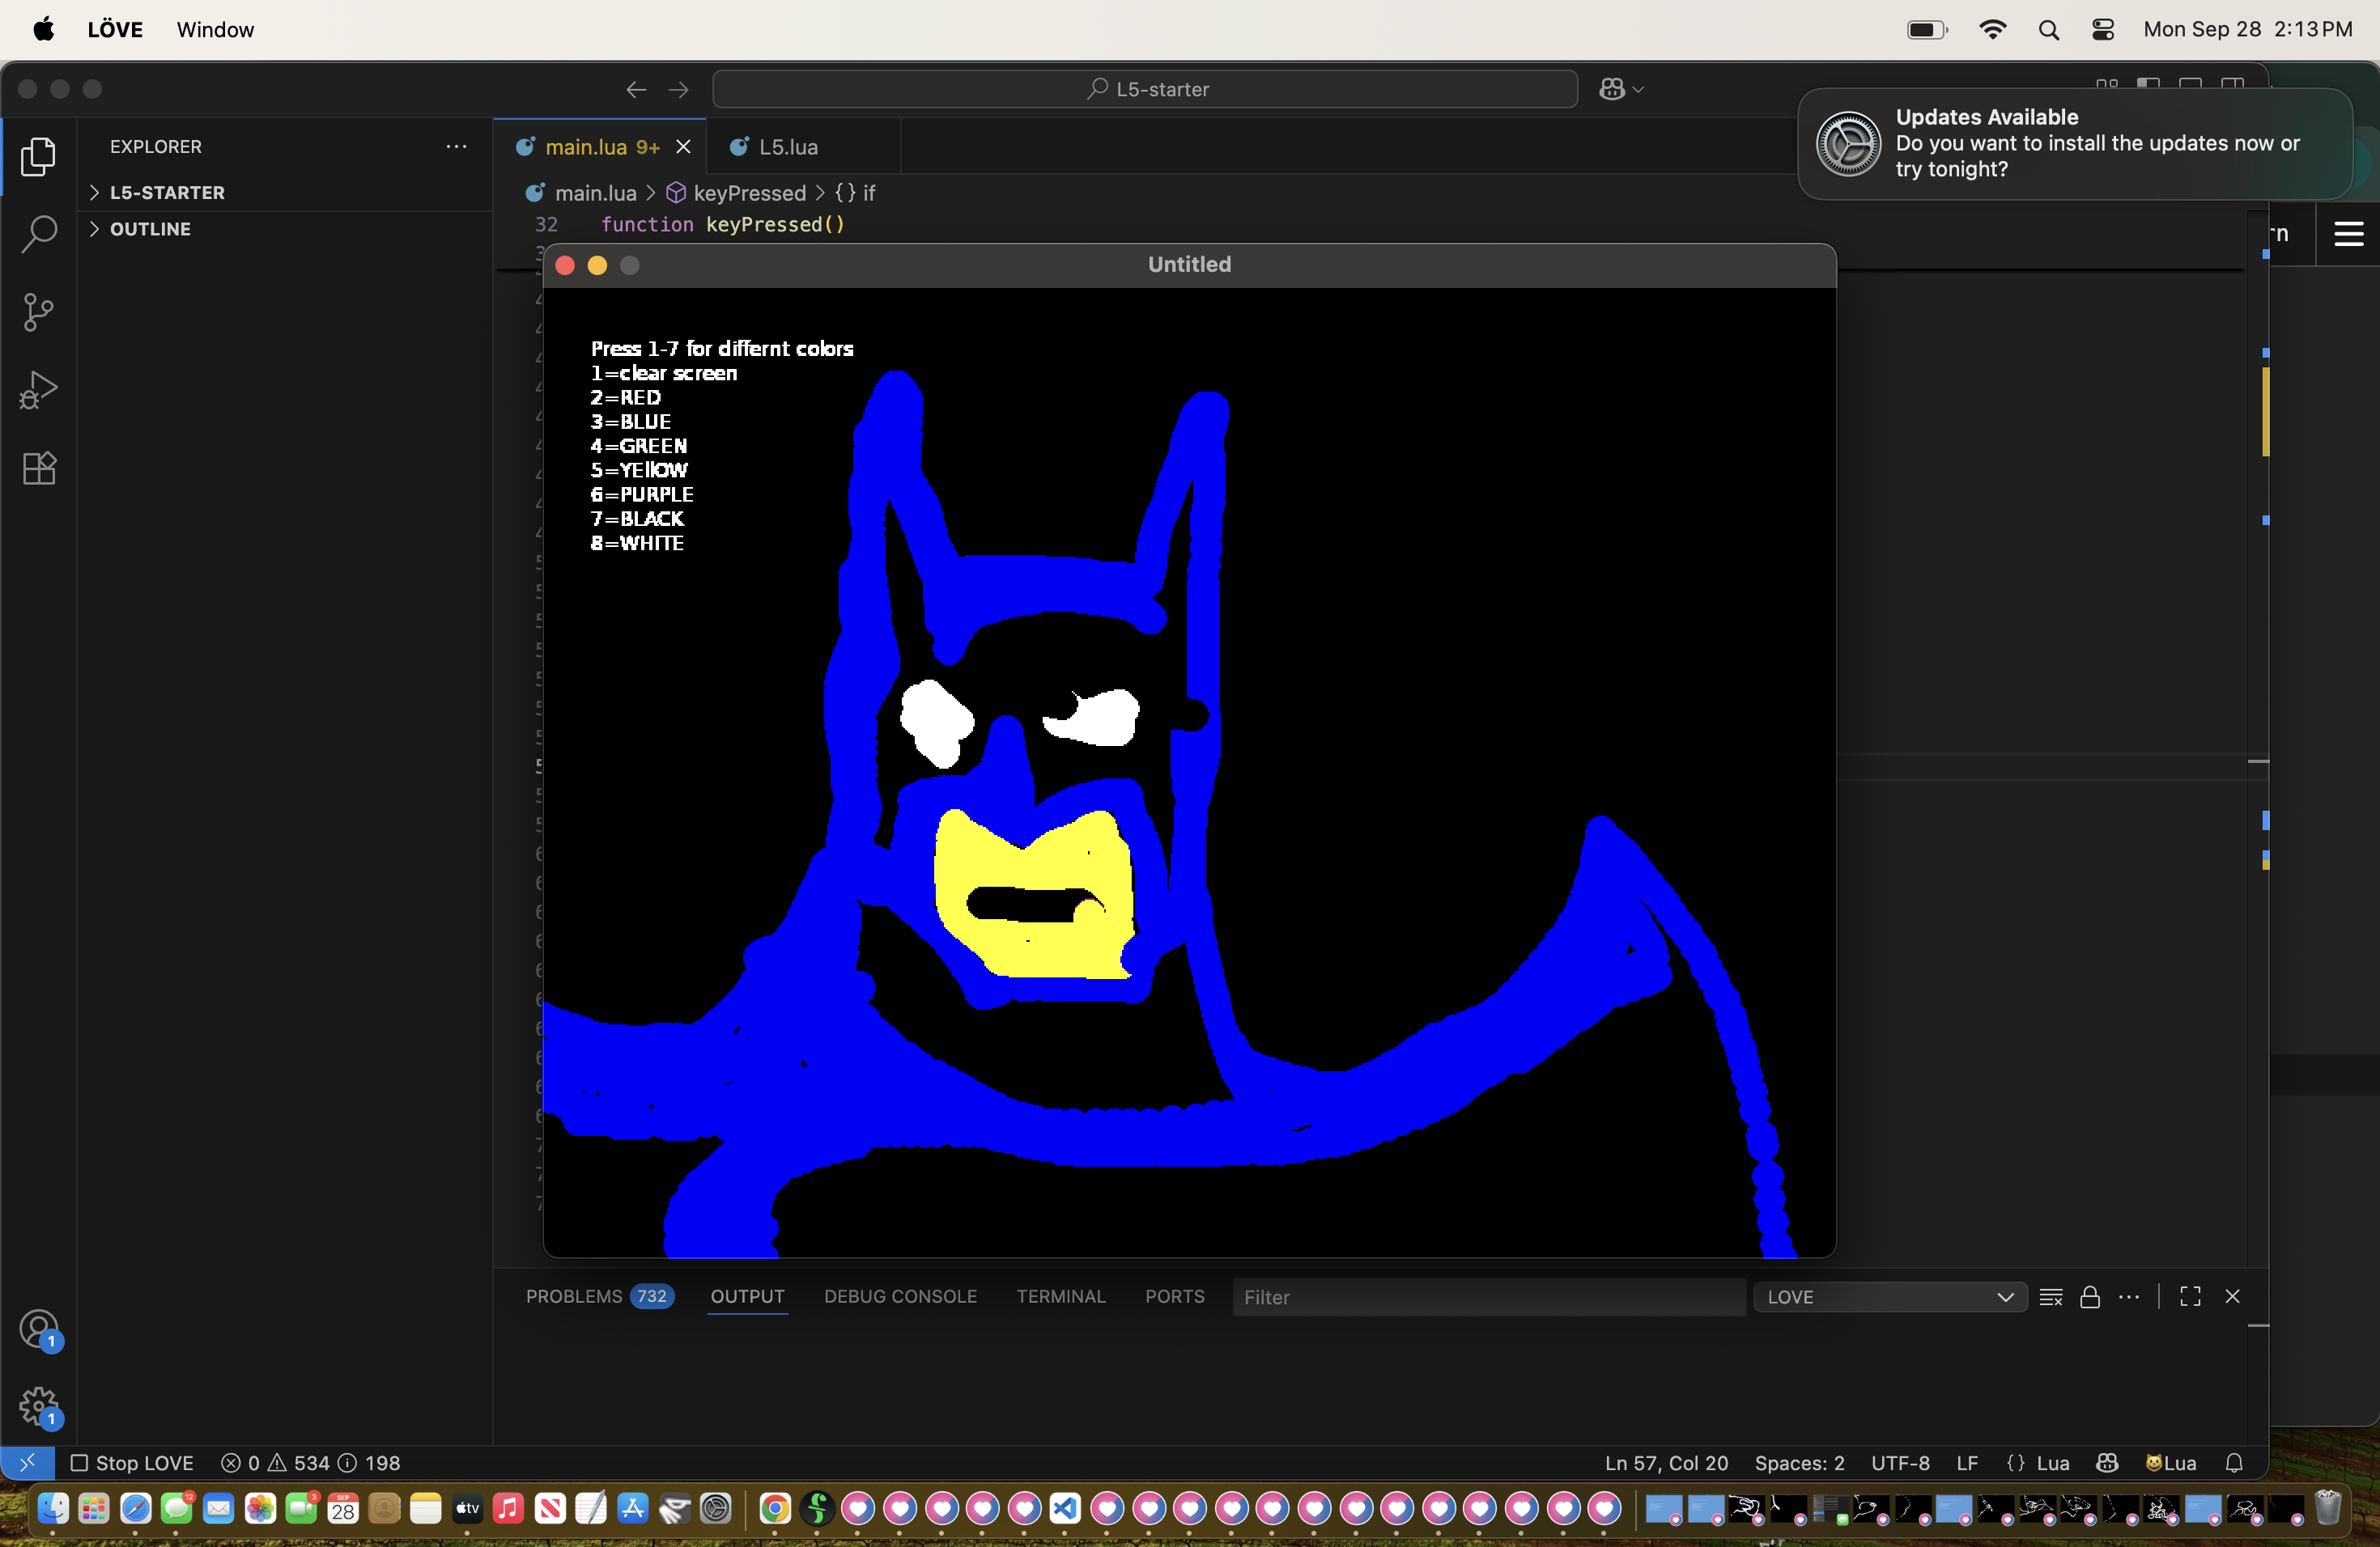This screenshot has height=1547, width=2380.
Task: Switch to the PROBLEMS panel tab
Action: point(599,1296)
